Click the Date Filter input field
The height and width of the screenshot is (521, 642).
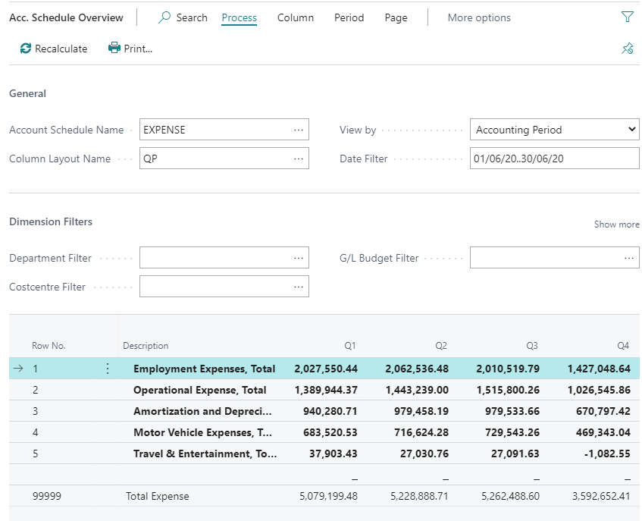[554, 158]
